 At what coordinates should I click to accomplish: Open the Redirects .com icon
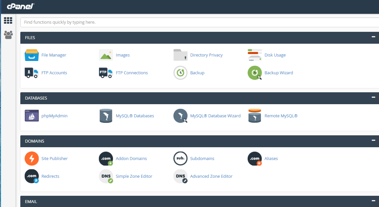[x=32, y=176]
